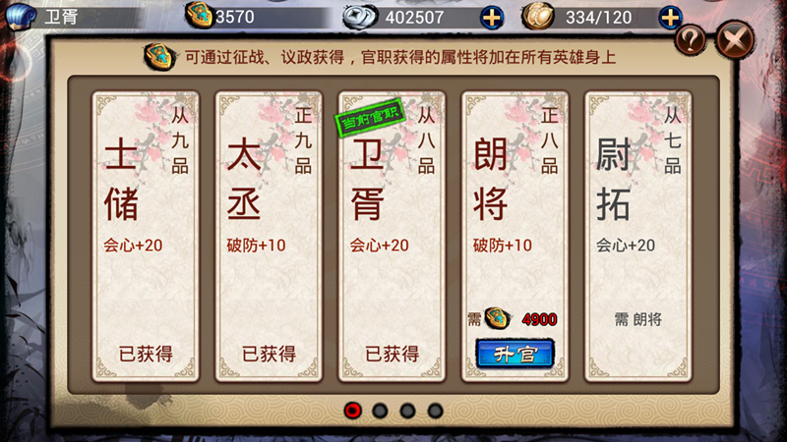Switch to the second page dot
Viewport: 787px width, 442px height.
(x=380, y=411)
